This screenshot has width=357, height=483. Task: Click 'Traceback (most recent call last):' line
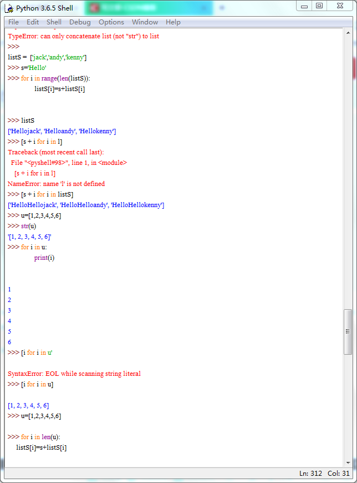(x=56, y=152)
